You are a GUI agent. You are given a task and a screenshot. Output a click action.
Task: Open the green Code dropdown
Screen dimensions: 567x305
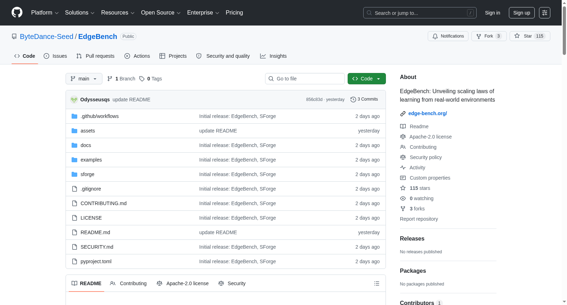367,79
